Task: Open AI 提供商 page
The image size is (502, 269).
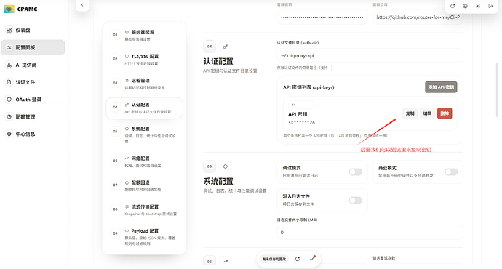Action: point(33,65)
